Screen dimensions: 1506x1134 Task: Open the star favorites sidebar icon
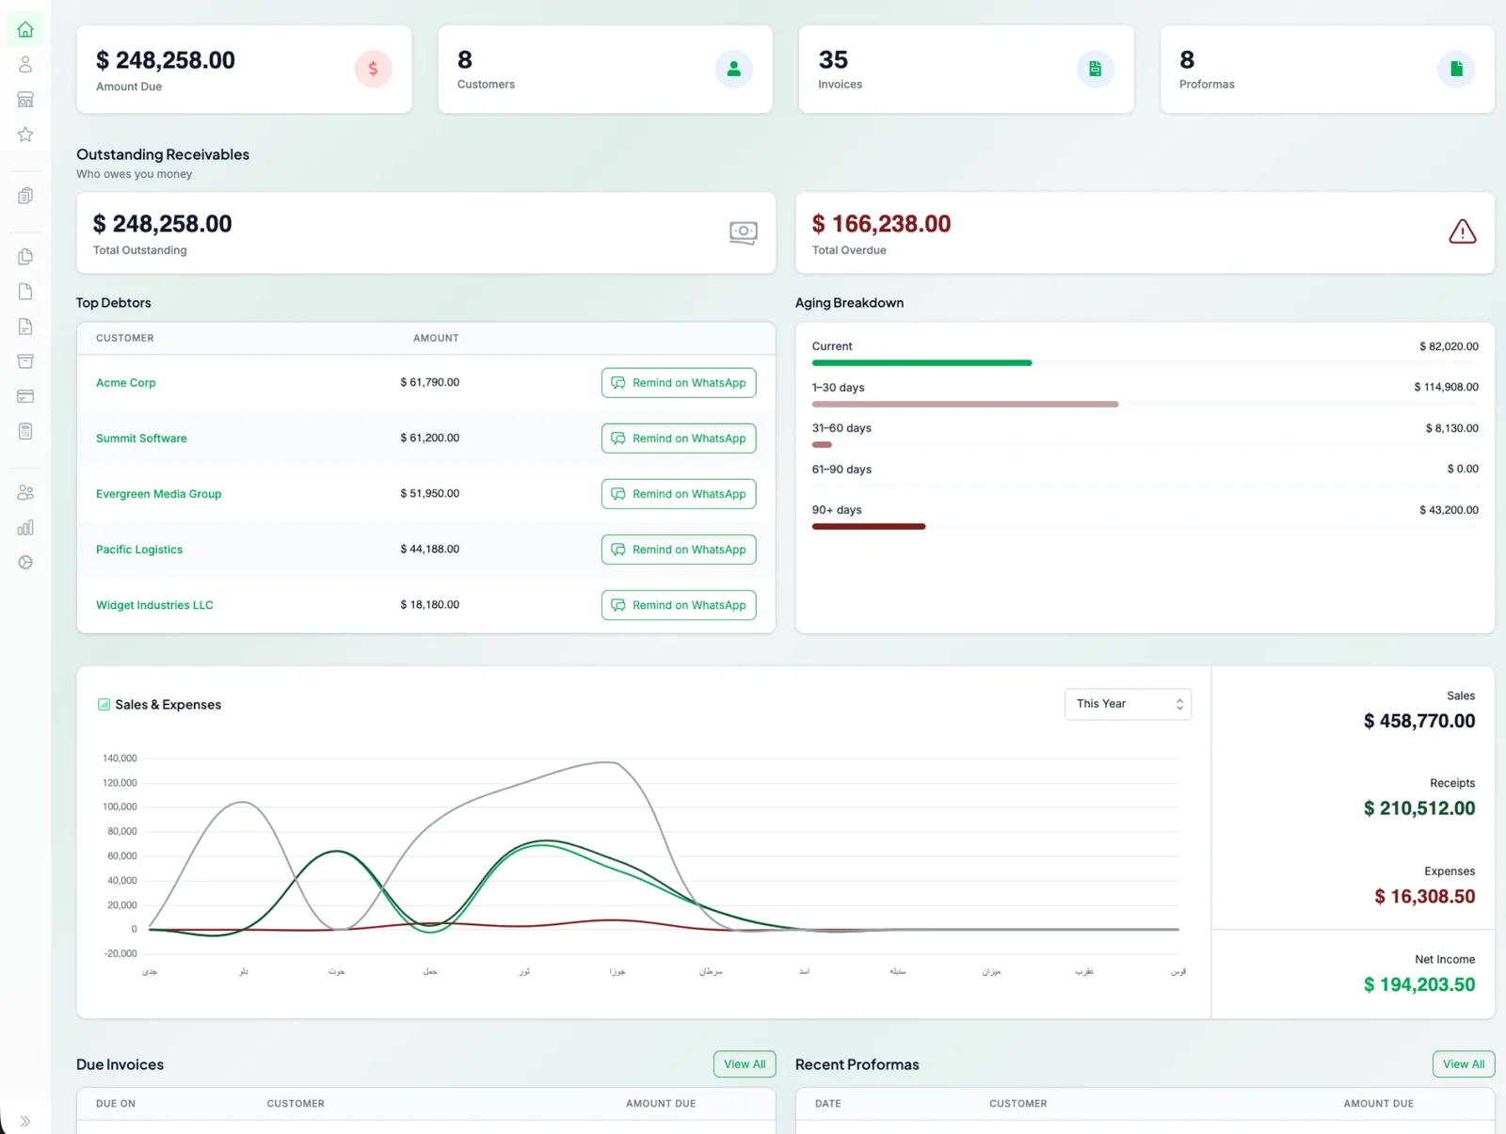coord(25,135)
